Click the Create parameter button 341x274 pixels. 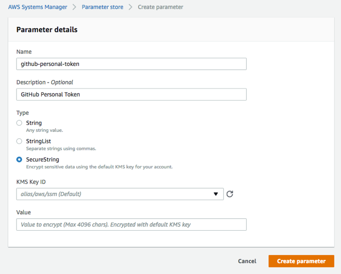[301, 261]
